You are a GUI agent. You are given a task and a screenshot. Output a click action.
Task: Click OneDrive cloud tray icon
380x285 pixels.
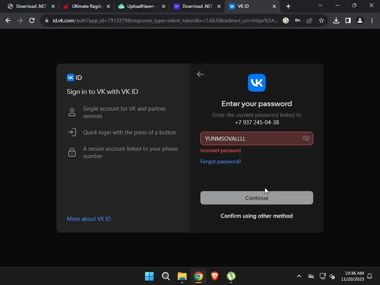311,276
